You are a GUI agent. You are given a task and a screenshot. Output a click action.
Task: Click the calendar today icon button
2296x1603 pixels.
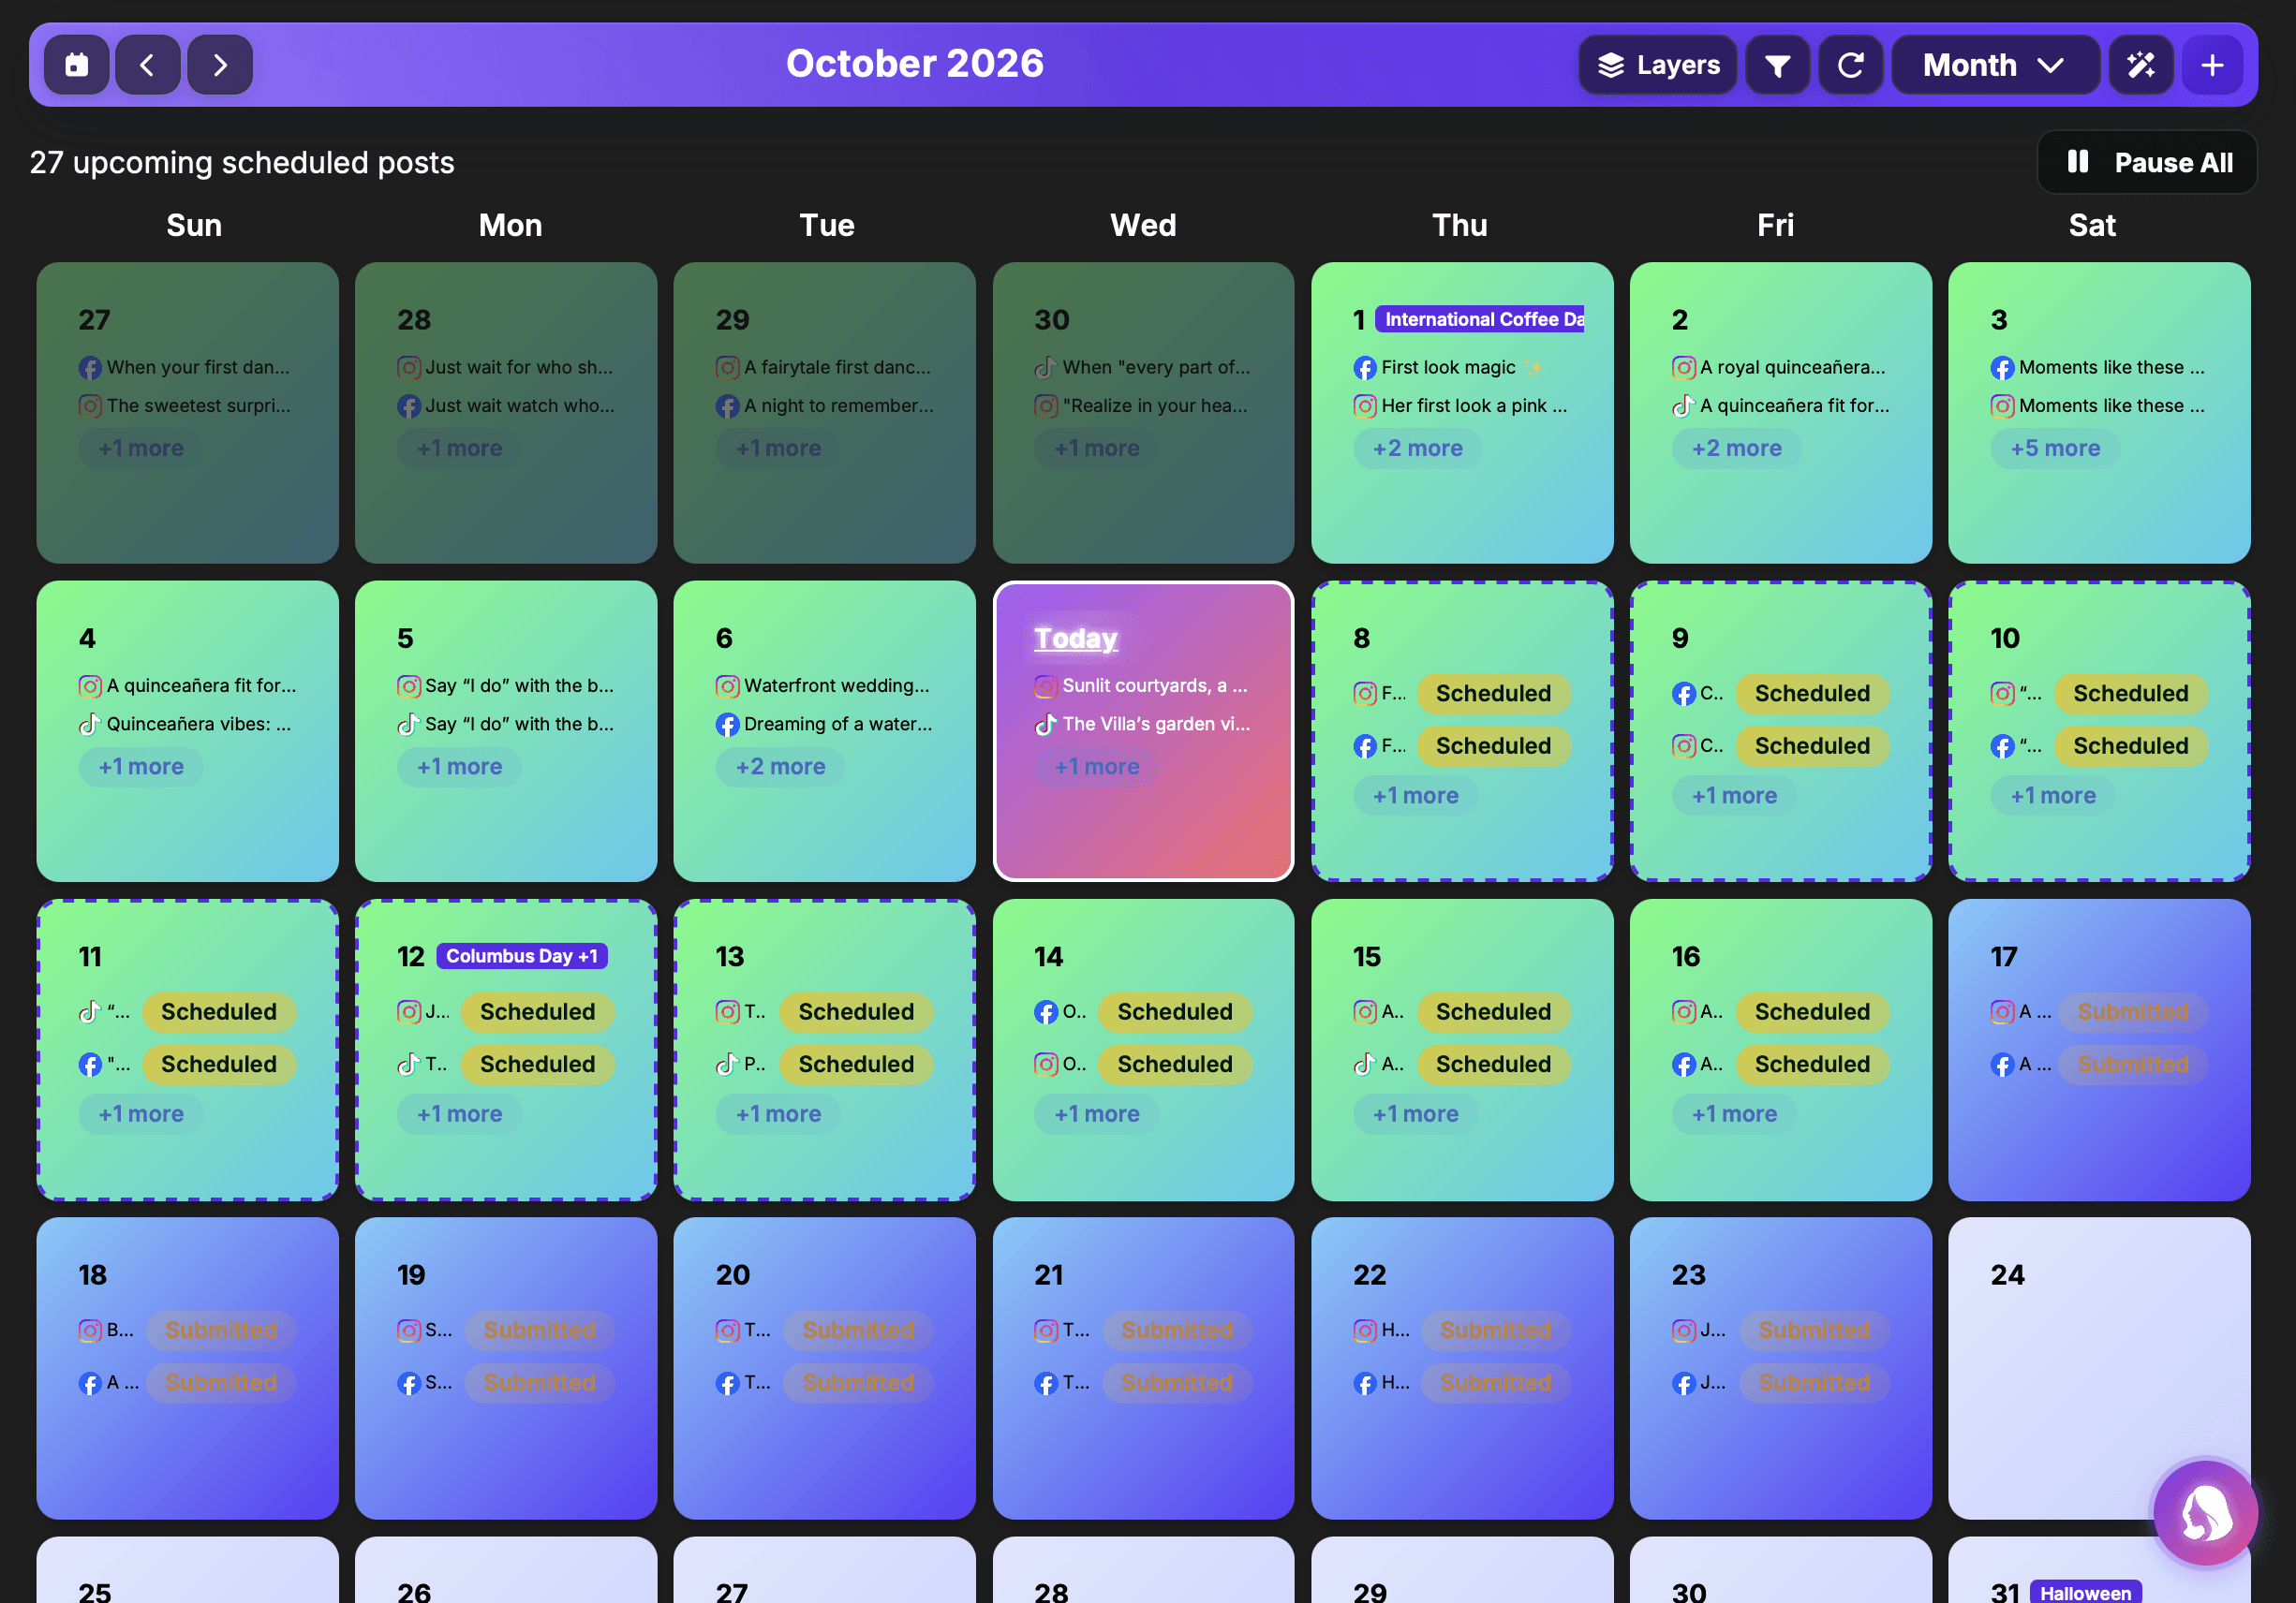click(76, 65)
